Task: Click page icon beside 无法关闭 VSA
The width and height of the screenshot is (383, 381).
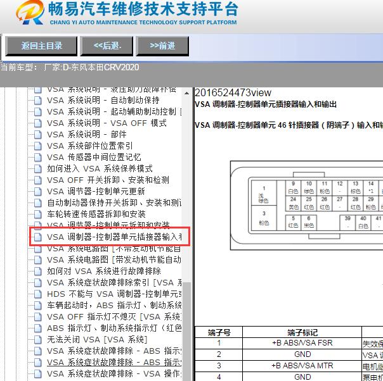Action: tap(38, 340)
